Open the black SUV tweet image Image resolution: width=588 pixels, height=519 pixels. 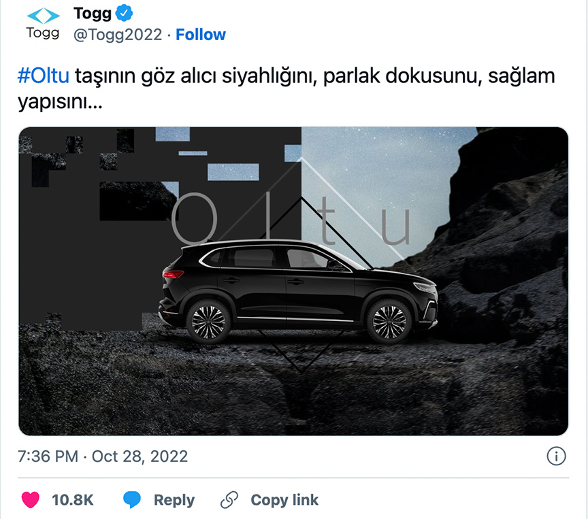293,281
